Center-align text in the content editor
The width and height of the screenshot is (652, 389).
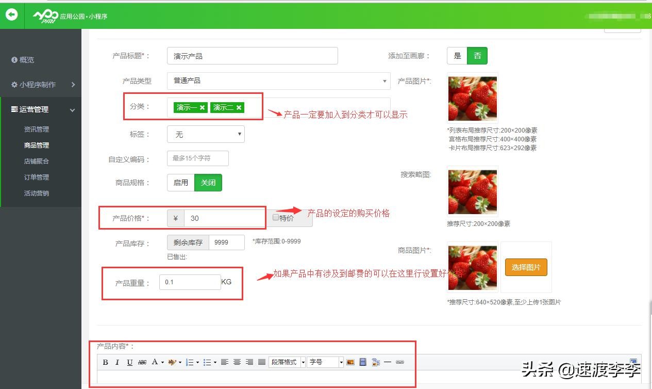coord(237,362)
